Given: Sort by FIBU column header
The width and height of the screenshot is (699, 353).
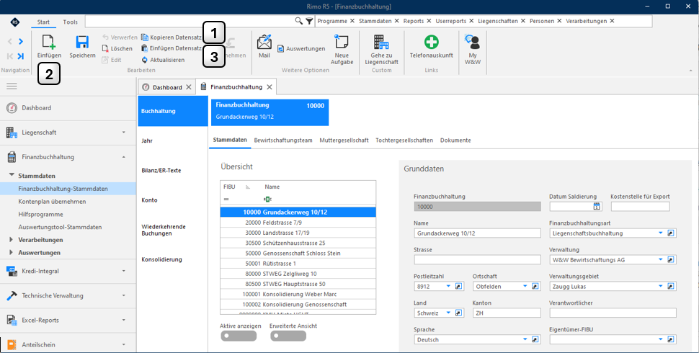Looking at the screenshot, I should pyautogui.click(x=229, y=187).
